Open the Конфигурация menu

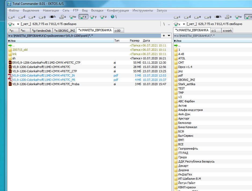coord(118,10)
